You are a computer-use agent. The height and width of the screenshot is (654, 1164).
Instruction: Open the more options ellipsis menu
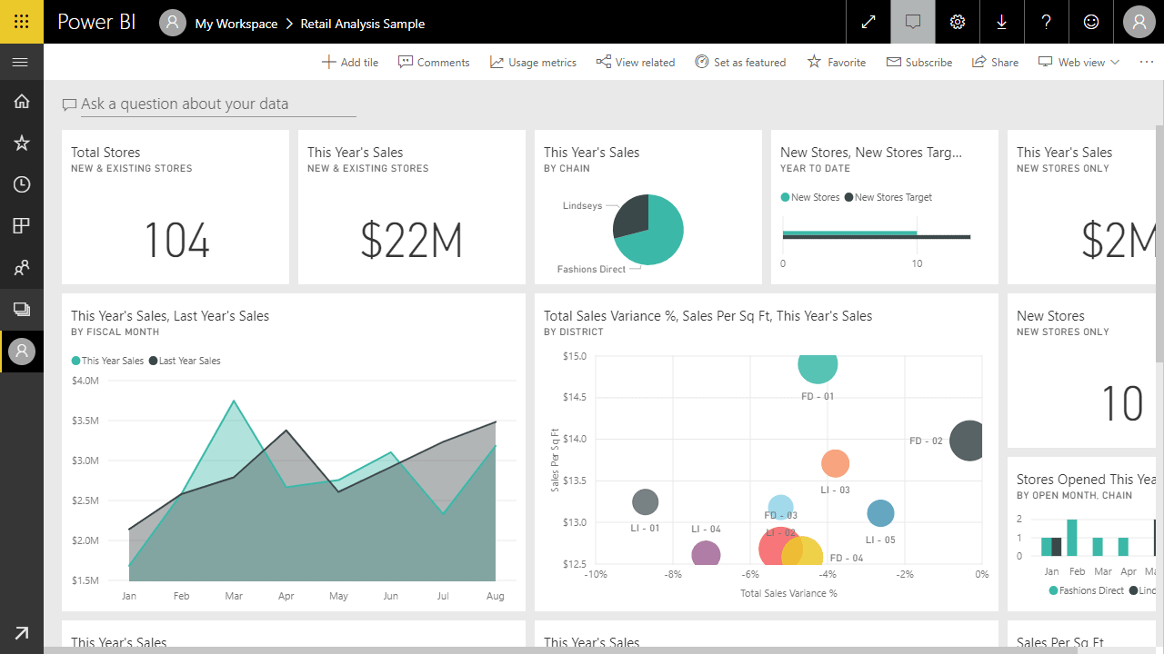click(x=1146, y=62)
